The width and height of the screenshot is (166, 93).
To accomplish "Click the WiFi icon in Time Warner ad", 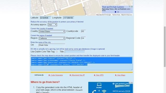I will click(x=104, y=91).
